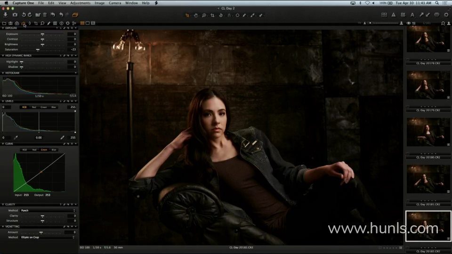Select Blue channel in Curve panel
Screen dimensions: 452x254
[x=54, y=150]
